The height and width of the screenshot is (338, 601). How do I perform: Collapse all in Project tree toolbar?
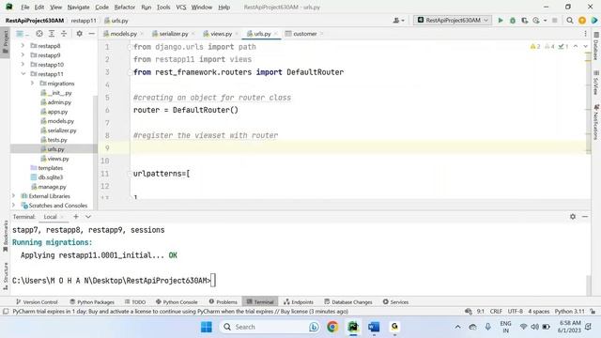pyautogui.click(x=64, y=34)
